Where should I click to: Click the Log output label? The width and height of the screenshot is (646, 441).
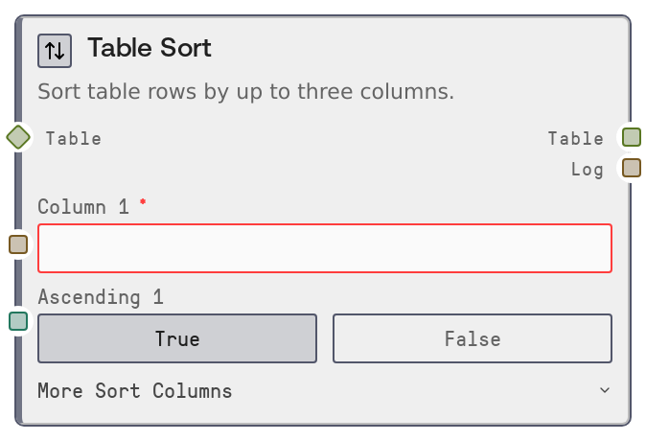587,170
